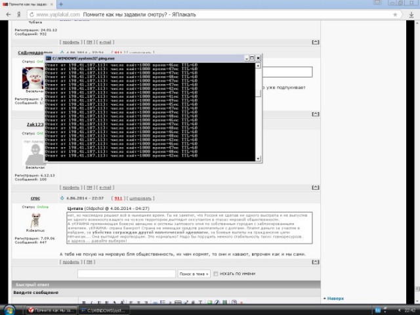
Task: Go back with the browser back arrow
Action: (x=9, y=14)
